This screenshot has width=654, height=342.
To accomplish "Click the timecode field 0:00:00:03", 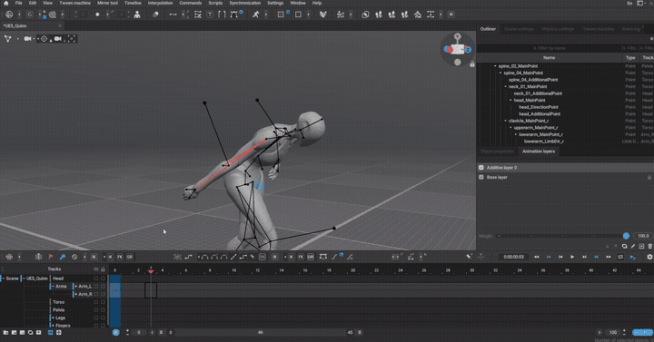I will 513,257.
